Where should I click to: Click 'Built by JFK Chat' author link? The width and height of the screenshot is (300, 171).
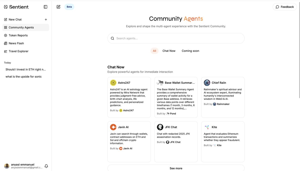click(x=169, y=142)
